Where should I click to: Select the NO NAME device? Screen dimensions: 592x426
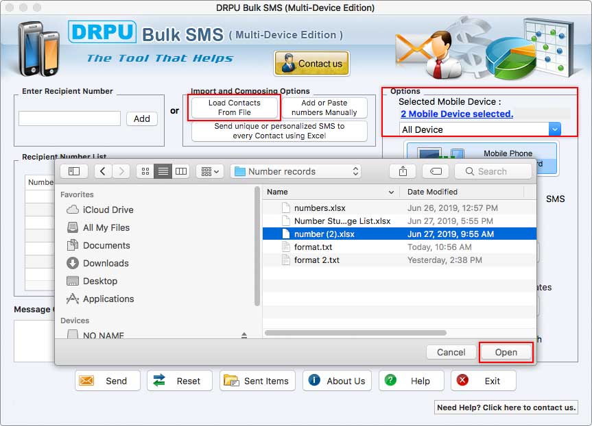coord(96,334)
